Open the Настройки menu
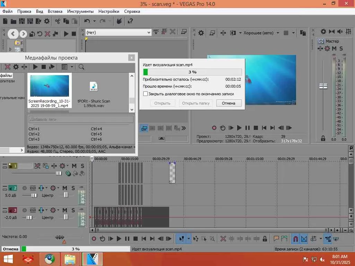The height and width of the screenshot is (266, 355). pos(109,11)
